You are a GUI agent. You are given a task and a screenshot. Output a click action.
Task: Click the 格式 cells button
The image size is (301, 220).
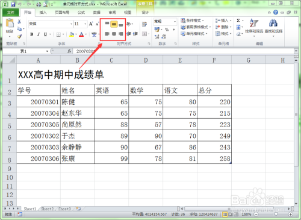[223, 34]
